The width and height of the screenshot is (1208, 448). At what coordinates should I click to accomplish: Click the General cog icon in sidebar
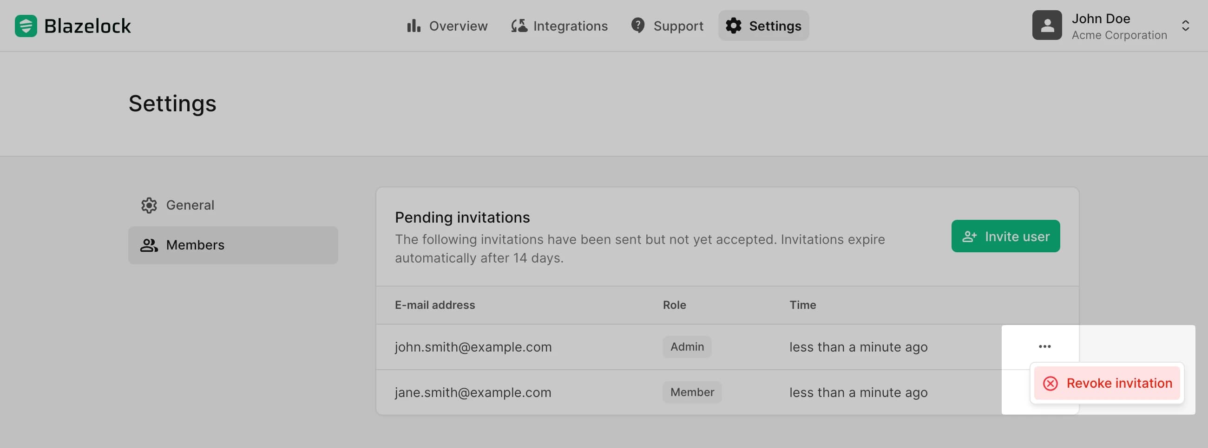[x=149, y=205]
